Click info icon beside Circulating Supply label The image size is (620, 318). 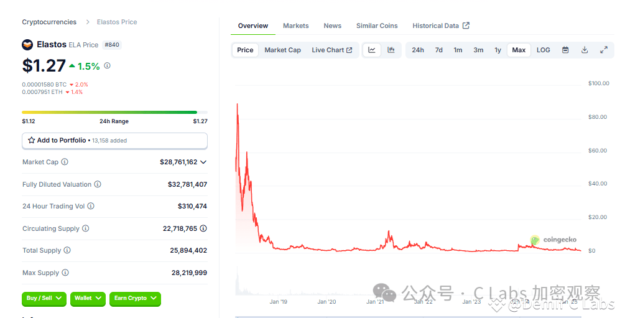(85, 228)
